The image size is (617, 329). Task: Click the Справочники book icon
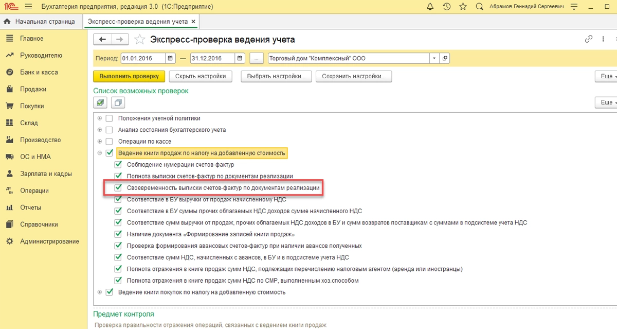(9, 224)
